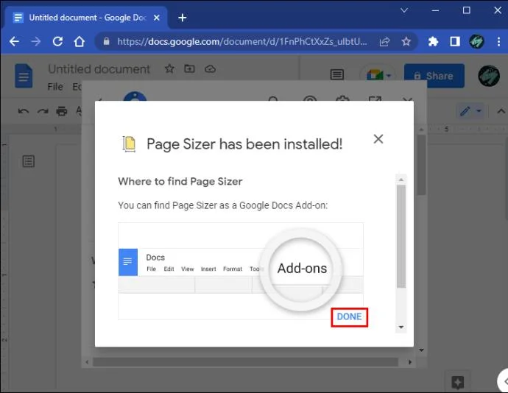This screenshot has height=393, width=508.
Task: Click the horizontal scrollbar left arrow
Action: 87,362
